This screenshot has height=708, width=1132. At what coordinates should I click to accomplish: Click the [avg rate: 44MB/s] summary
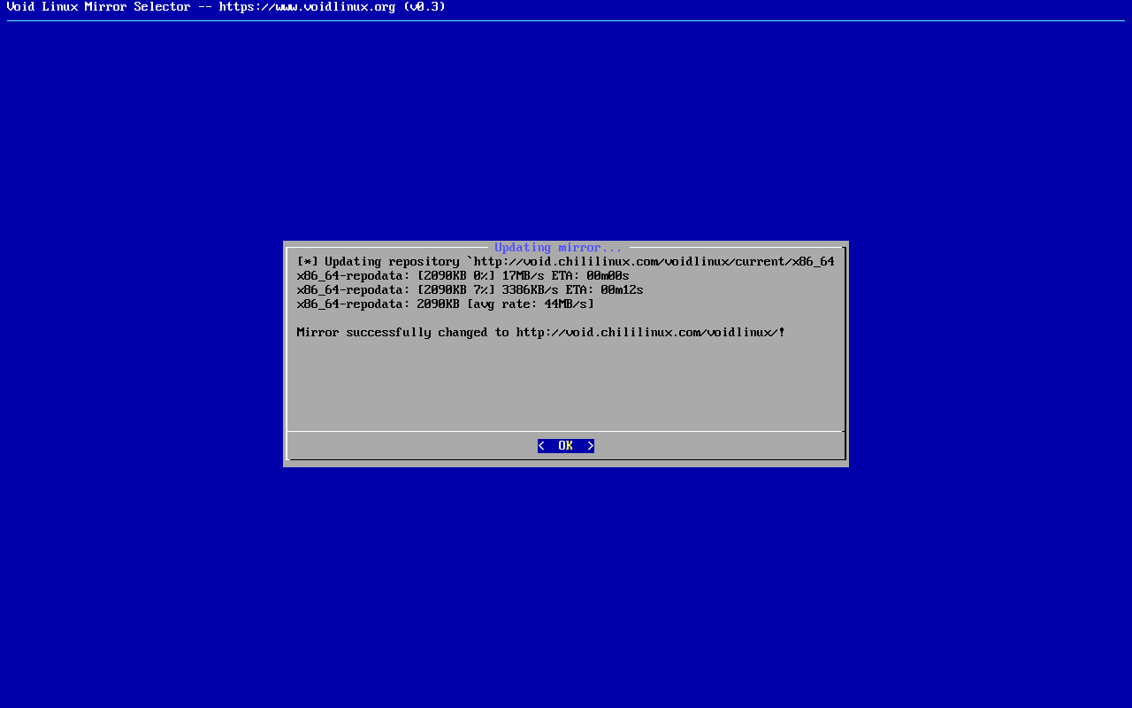(x=530, y=304)
